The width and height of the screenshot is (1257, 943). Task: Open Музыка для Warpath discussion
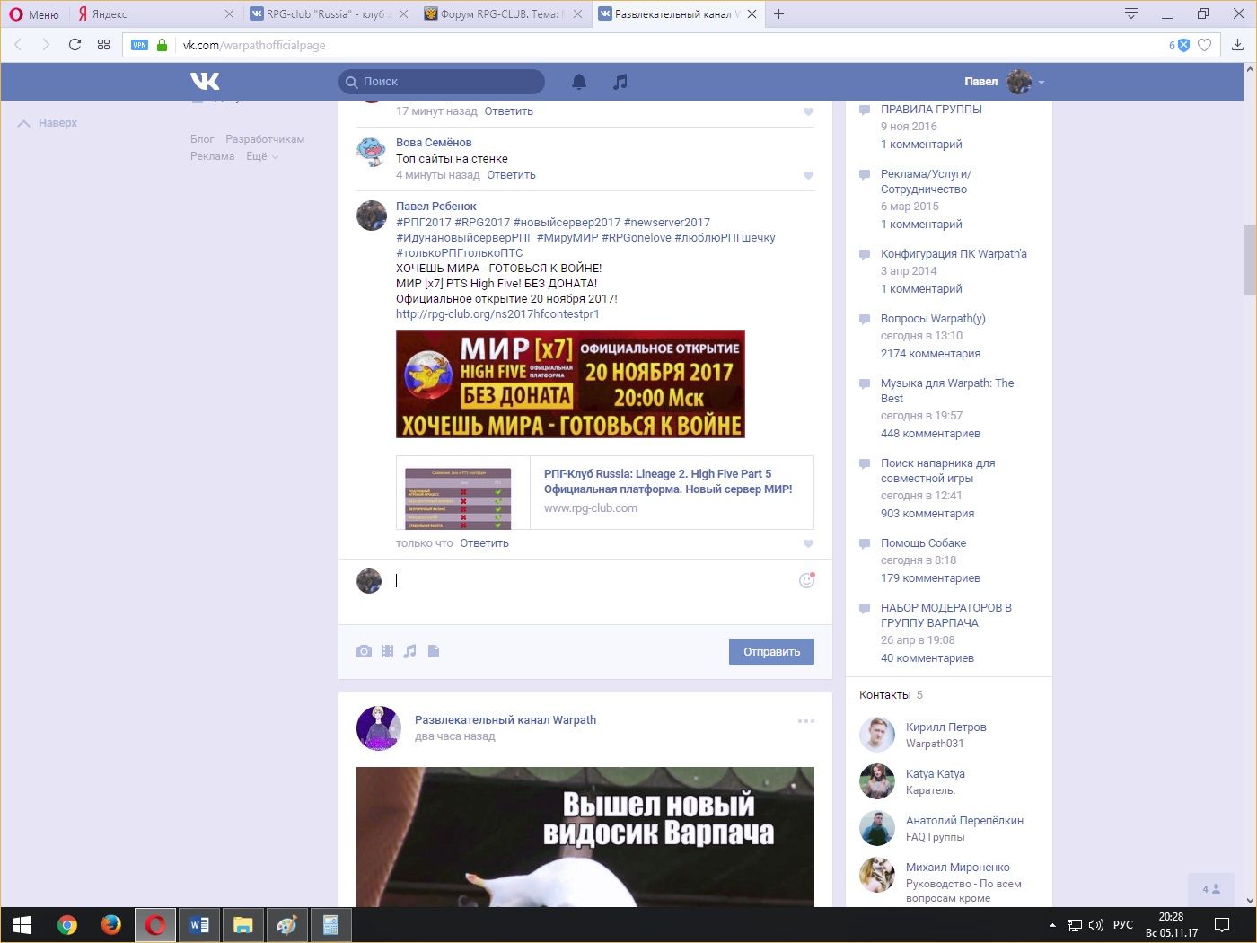[x=947, y=391]
